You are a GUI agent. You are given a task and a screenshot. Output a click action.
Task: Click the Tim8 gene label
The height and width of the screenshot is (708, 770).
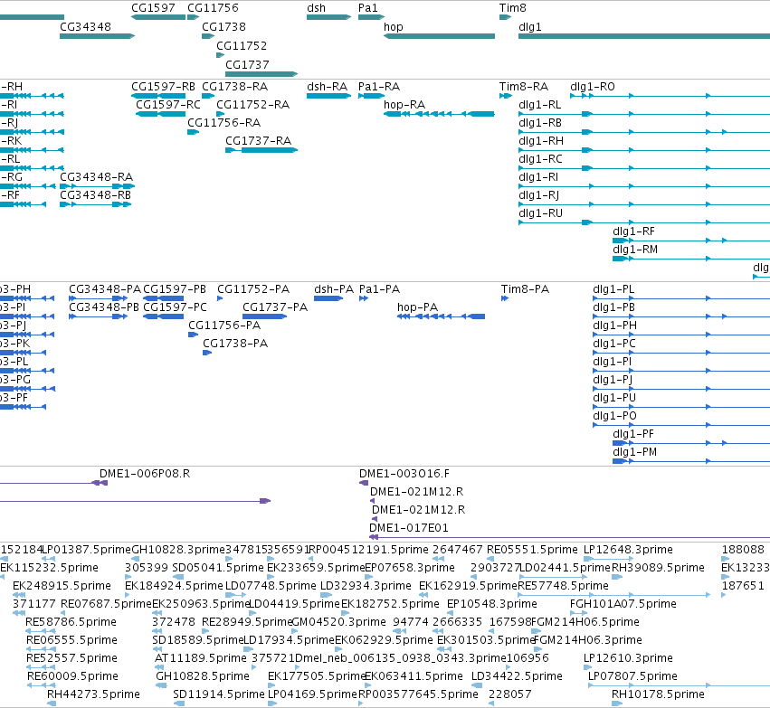(x=513, y=8)
